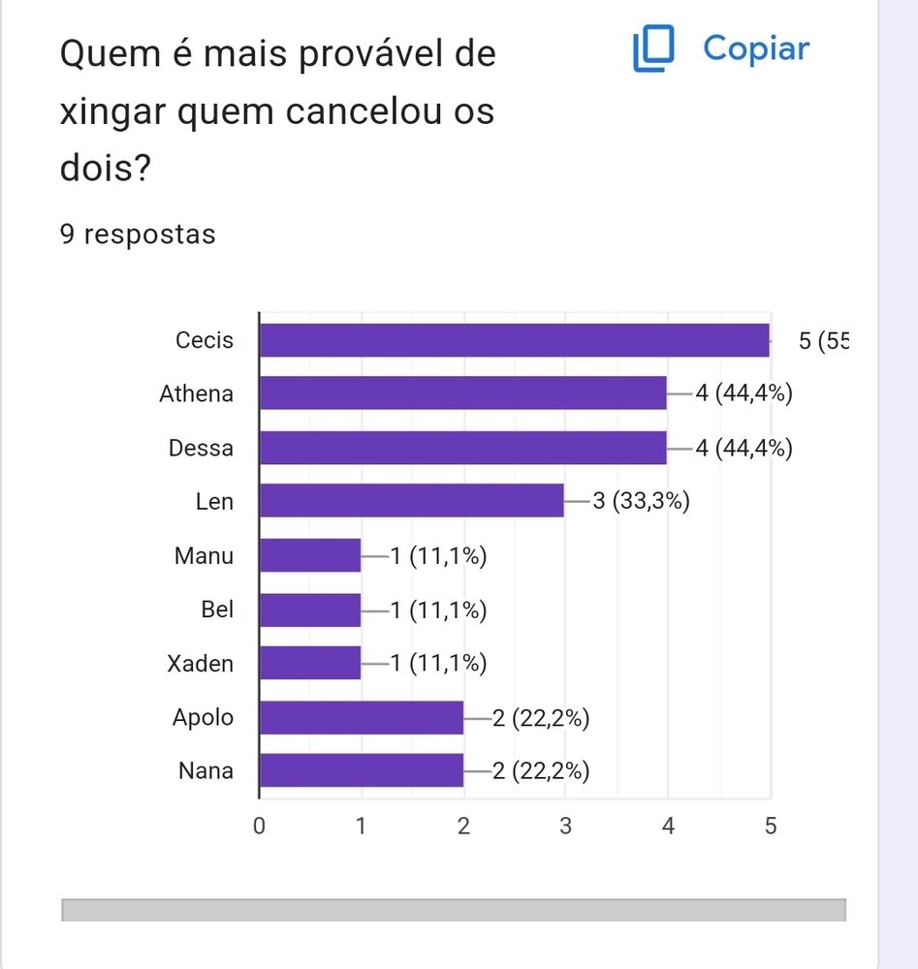
Task: Click the Len value label 3 (33,3%)
Action: click(641, 502)
